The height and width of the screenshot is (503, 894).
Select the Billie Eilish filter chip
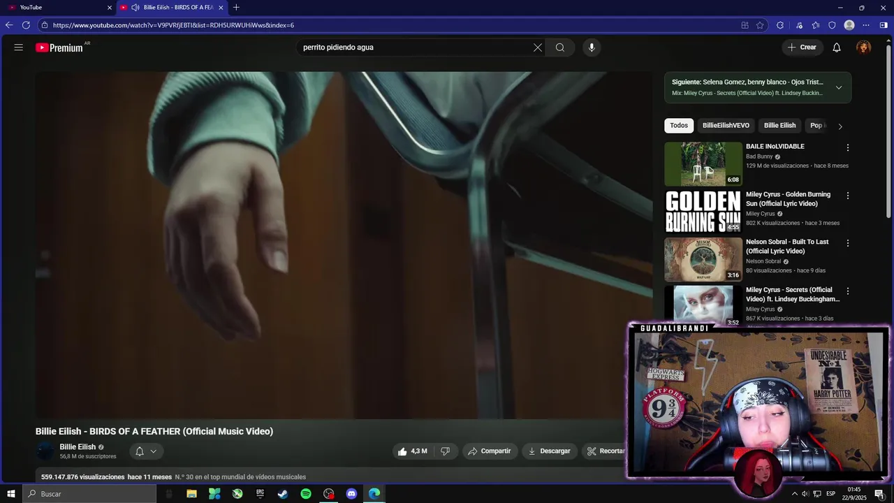pos(779,126)
